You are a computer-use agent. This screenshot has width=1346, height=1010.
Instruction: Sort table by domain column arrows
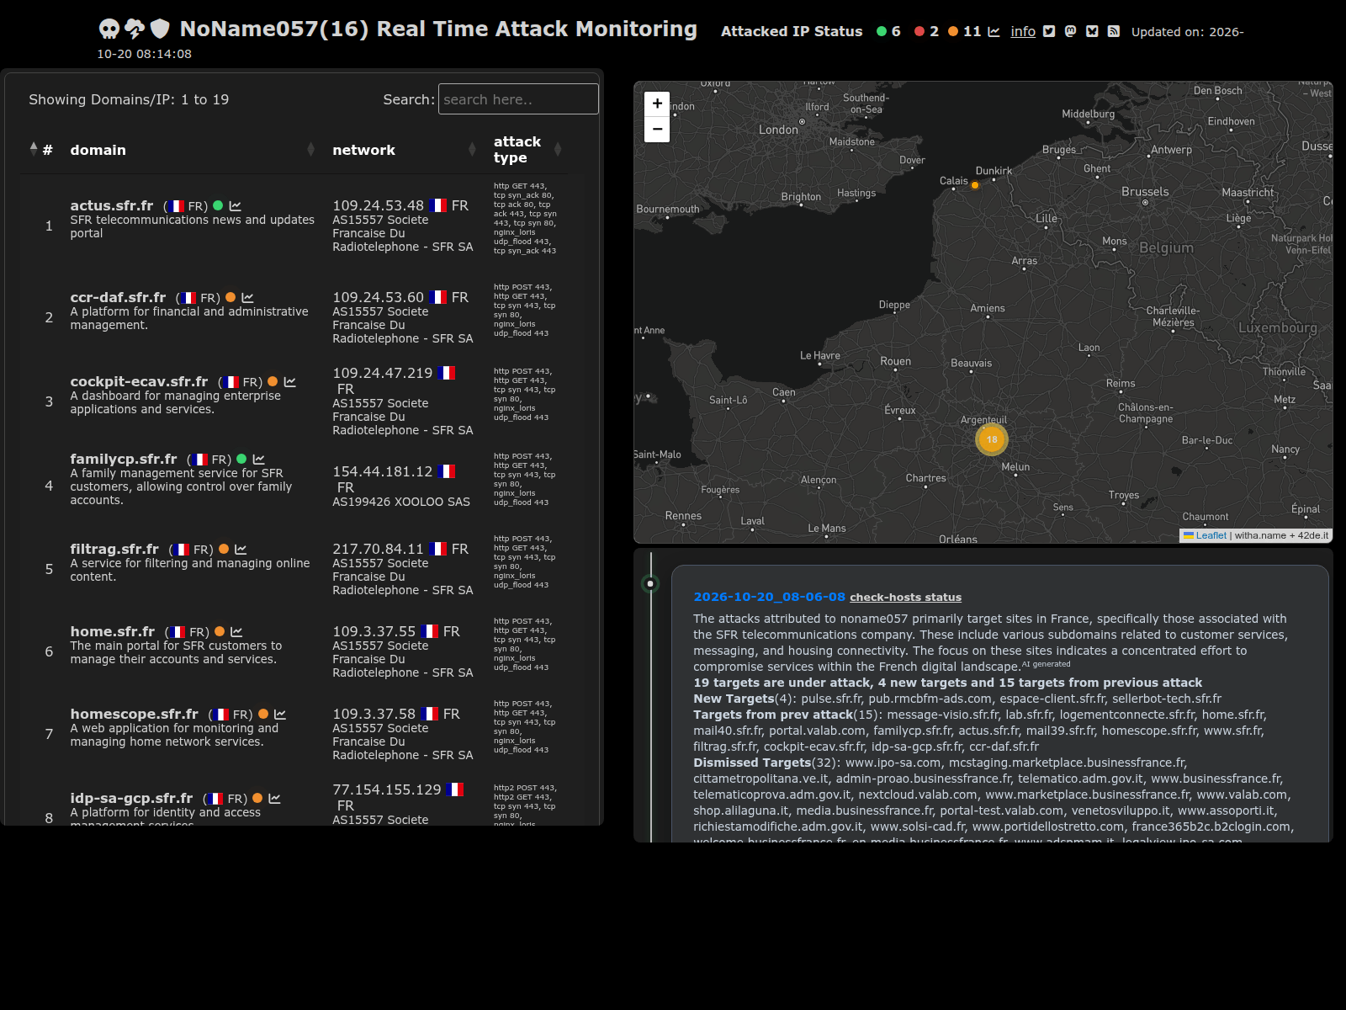[311, 149]
